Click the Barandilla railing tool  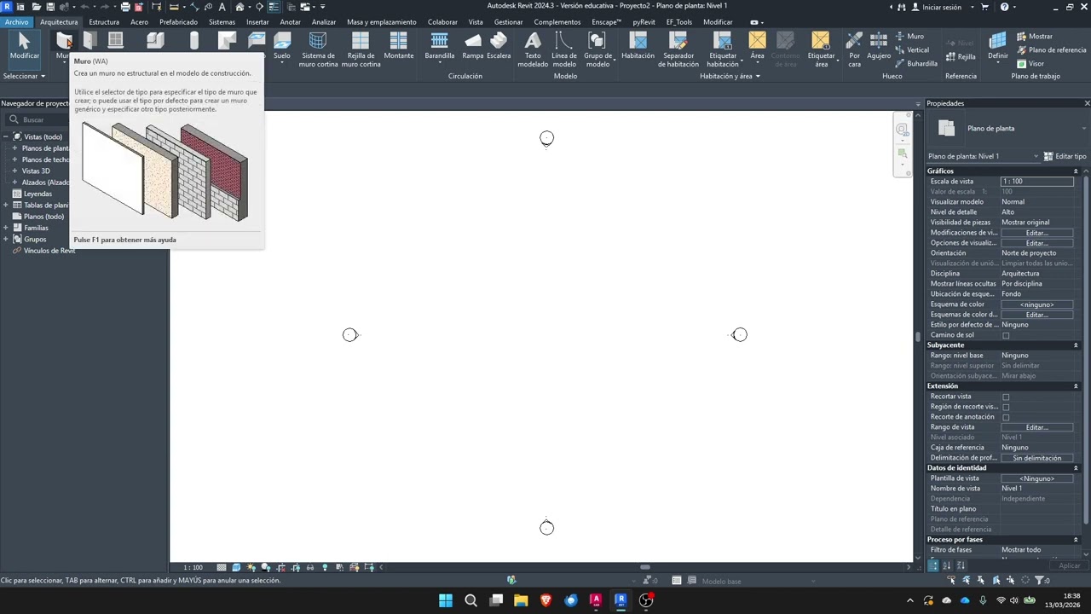(440, 45)
